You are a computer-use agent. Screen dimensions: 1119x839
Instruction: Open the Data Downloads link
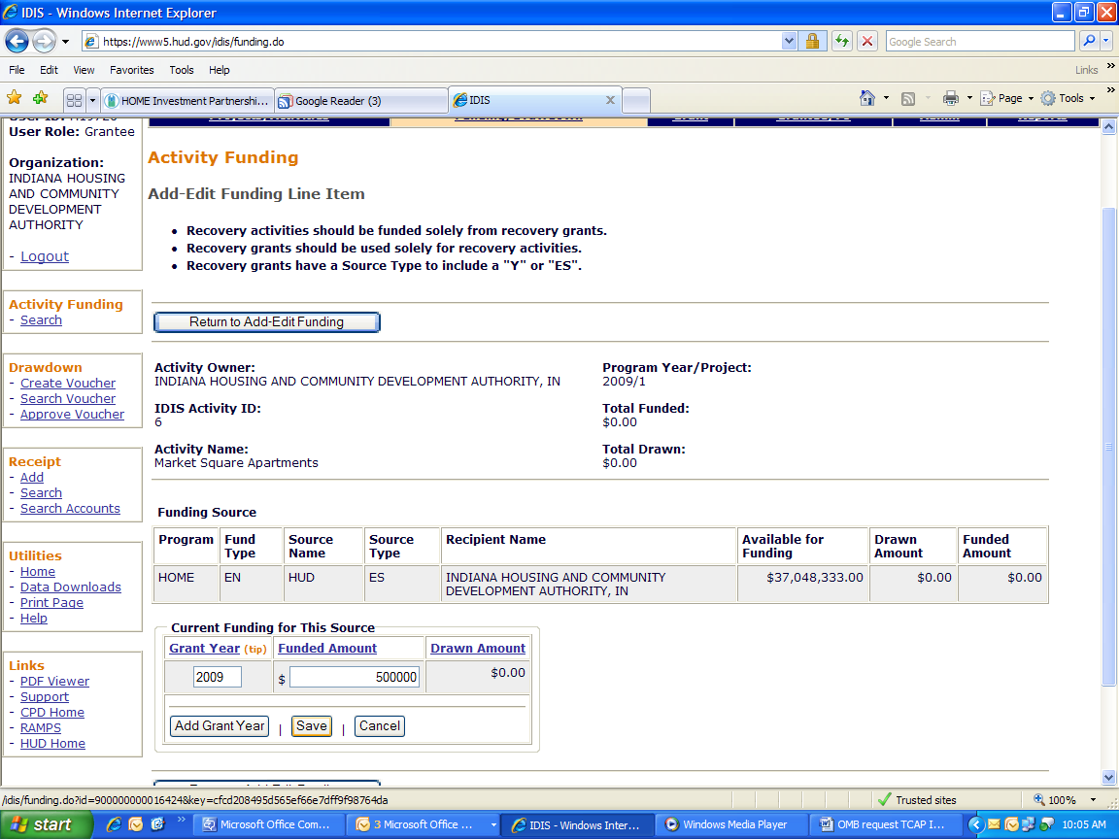point(71,587)
